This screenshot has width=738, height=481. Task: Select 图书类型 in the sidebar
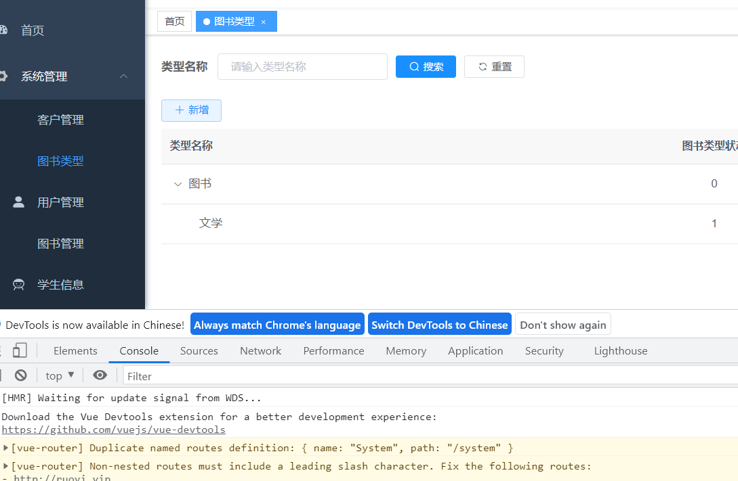60,161
